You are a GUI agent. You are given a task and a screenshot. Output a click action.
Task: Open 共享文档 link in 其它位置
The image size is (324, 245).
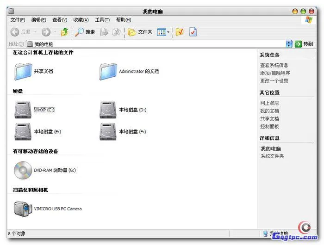pos(269,119)
